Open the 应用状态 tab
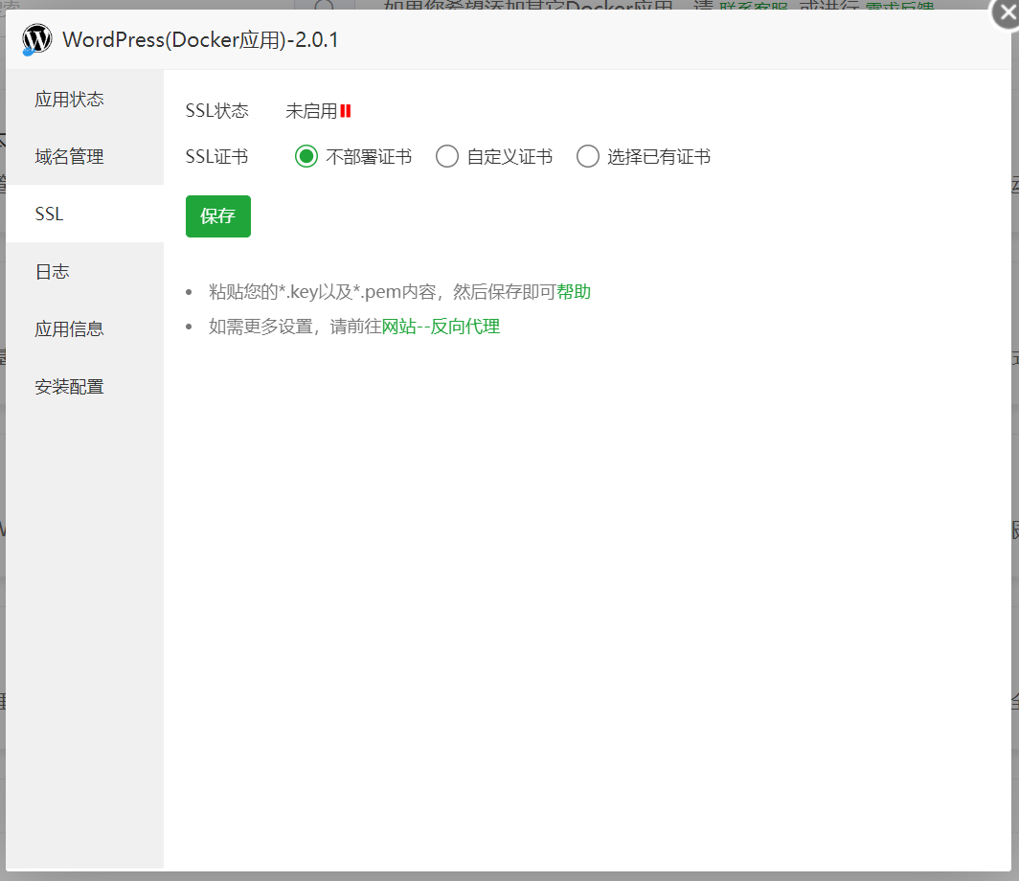Viewport: 1019px width, 881px height. pos(85,99)
